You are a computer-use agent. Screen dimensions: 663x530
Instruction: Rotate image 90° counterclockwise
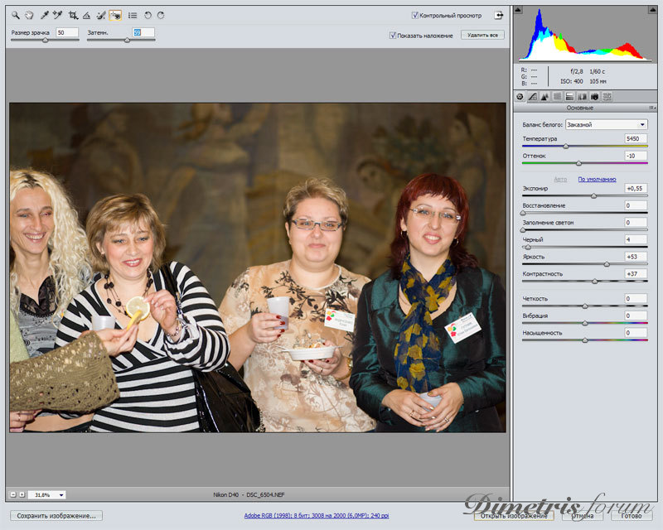point(148,15)
